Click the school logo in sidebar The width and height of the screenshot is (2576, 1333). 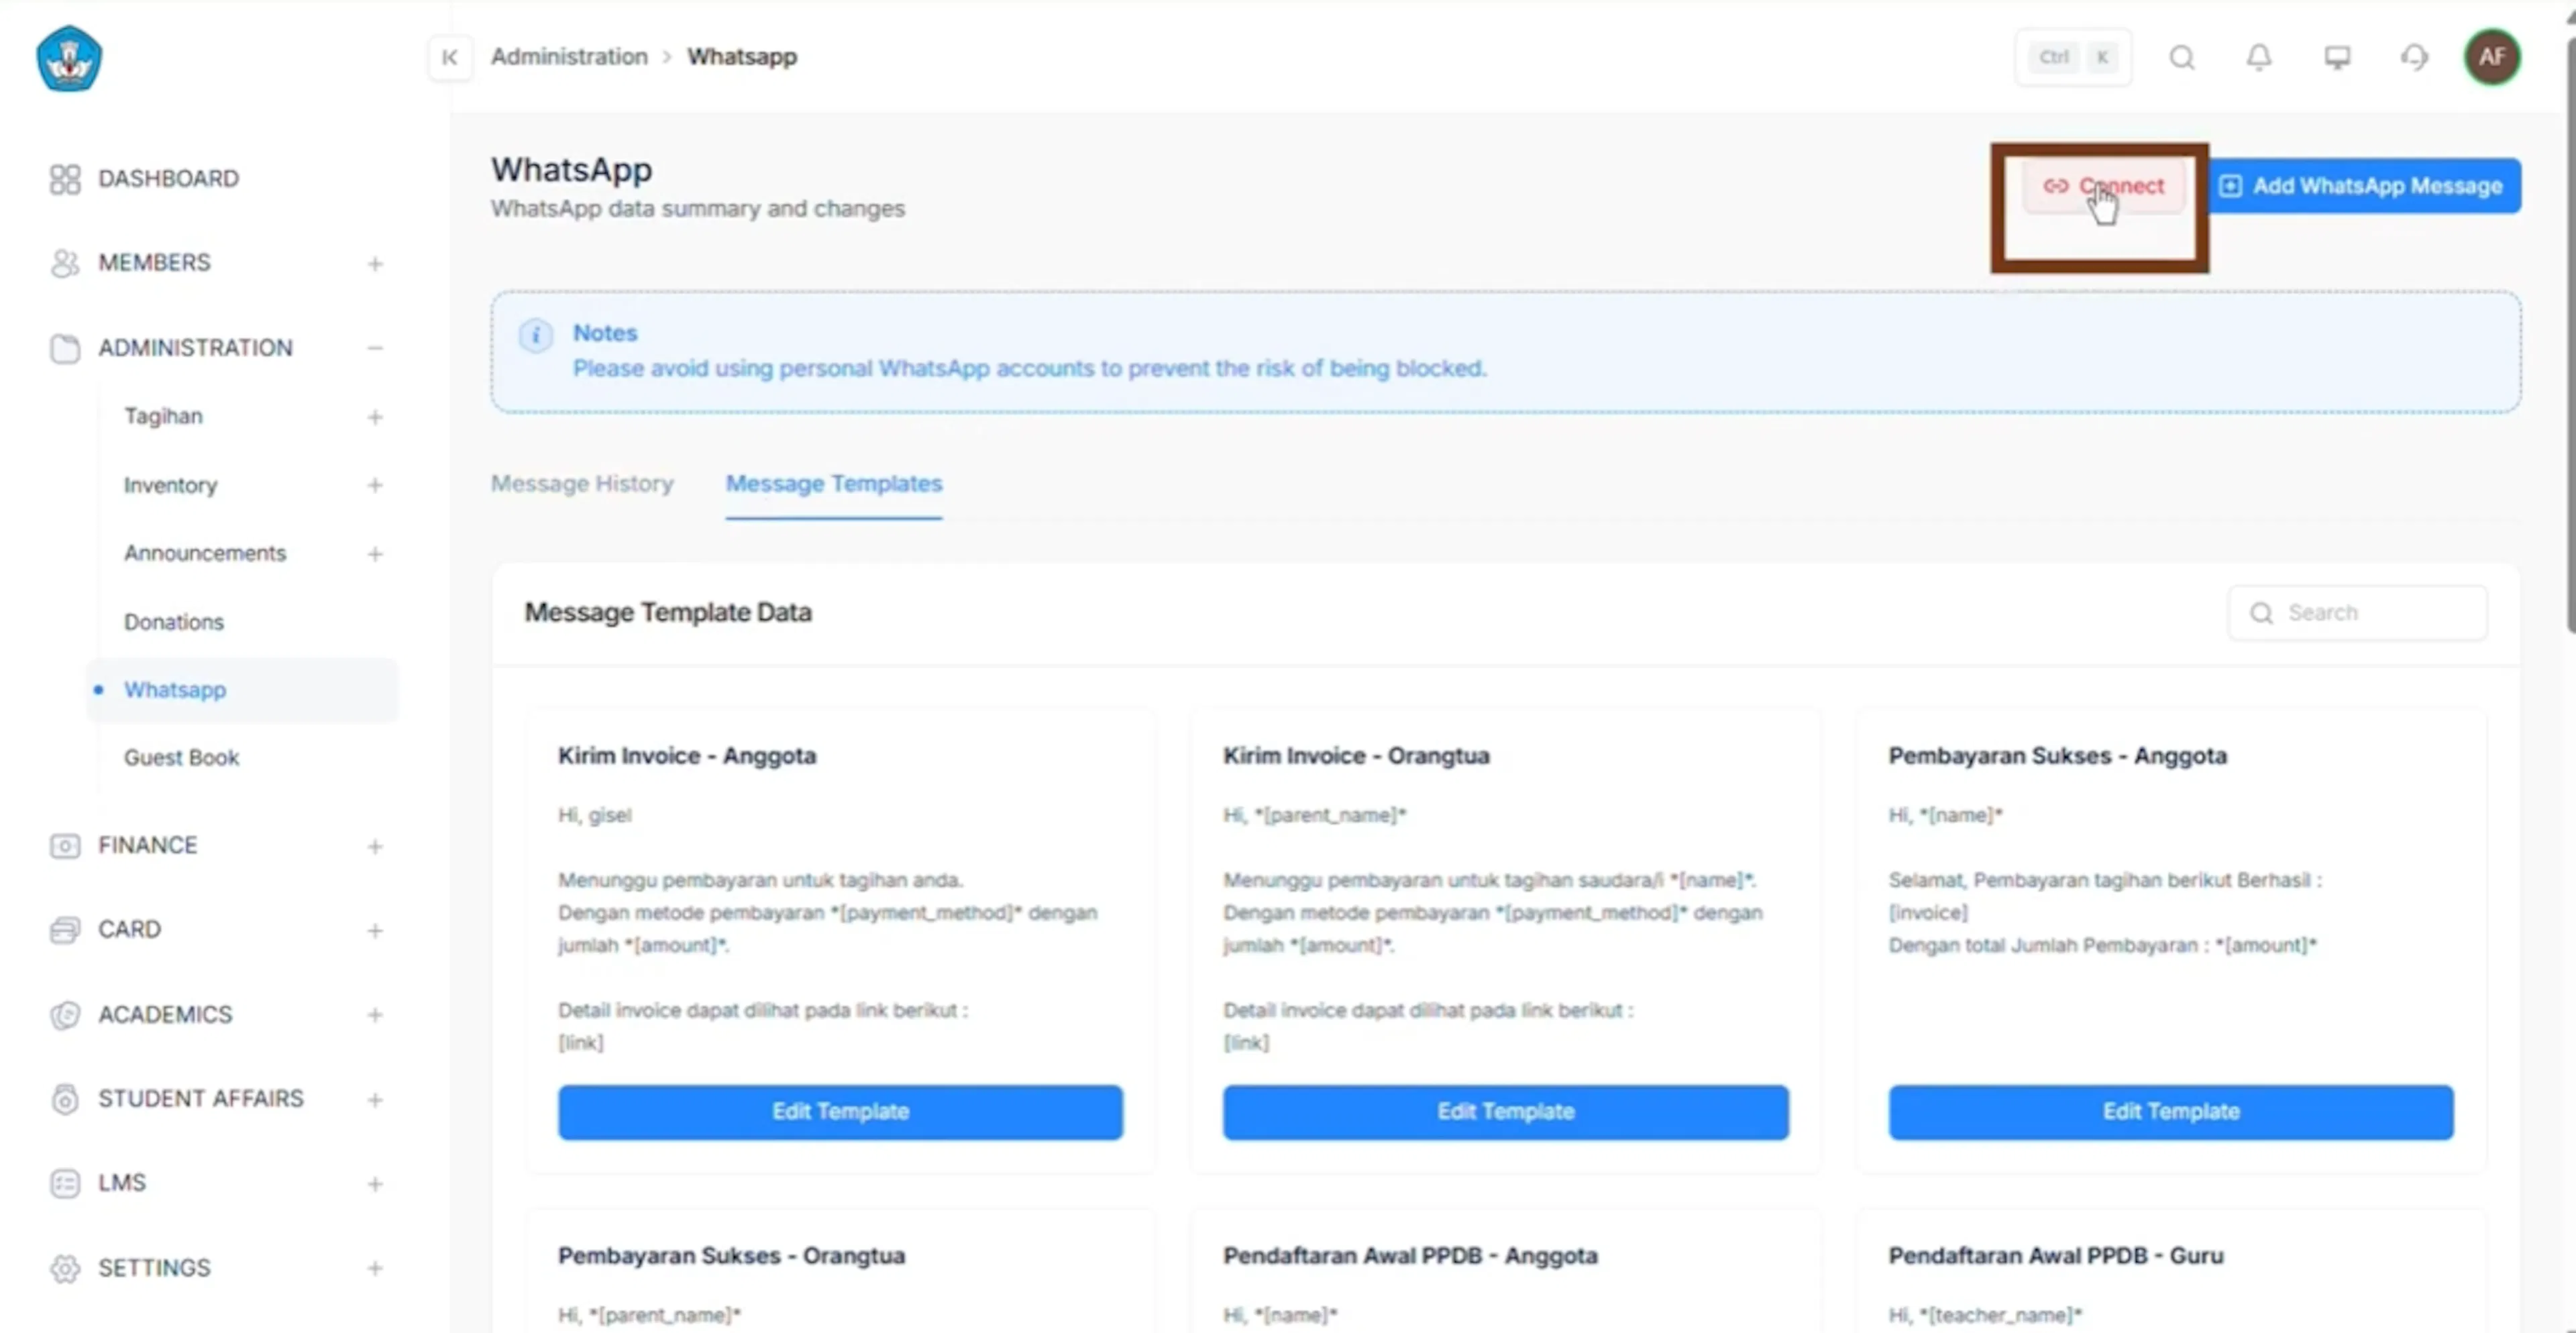coord(68,59)
